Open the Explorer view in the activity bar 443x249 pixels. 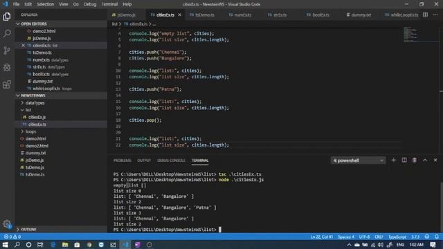coord(7,17)
